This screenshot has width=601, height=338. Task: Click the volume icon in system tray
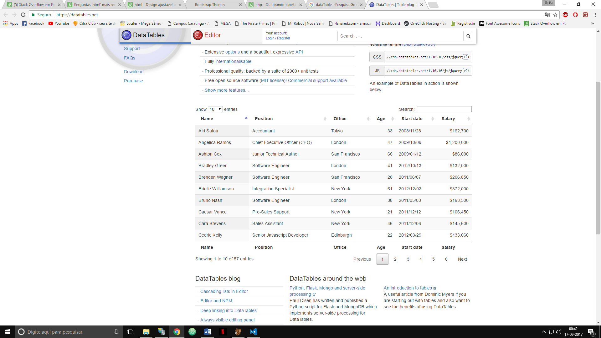click(x=559, y=332)
